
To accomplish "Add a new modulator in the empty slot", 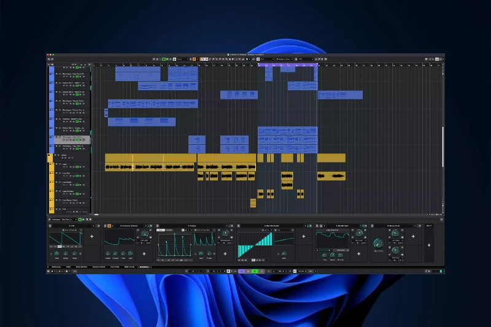I will tap(429, 245).
